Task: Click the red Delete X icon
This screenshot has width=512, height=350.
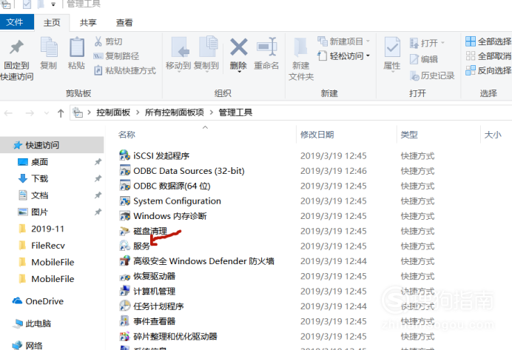Action: click(239, 47)
